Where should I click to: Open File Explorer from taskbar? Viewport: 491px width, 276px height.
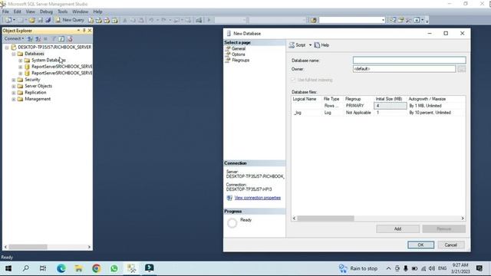pyautogui.click(x=78, y=268)
